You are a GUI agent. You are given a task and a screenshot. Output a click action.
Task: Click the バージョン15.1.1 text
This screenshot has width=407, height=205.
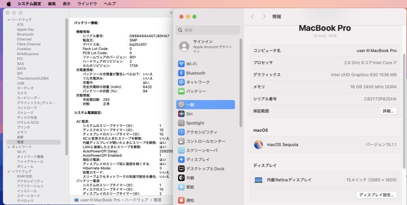[x=381, y=145]
